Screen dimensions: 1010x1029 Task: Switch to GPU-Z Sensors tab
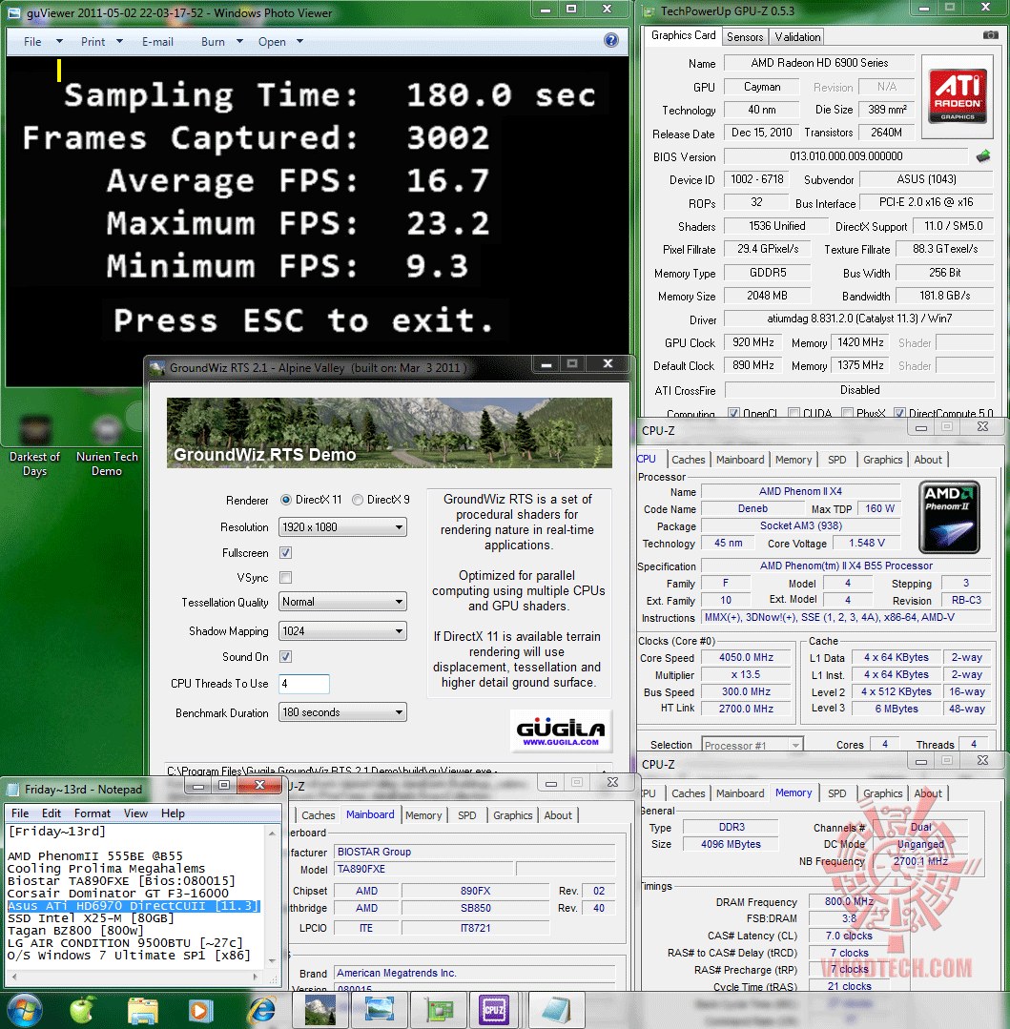click(745, 37)
